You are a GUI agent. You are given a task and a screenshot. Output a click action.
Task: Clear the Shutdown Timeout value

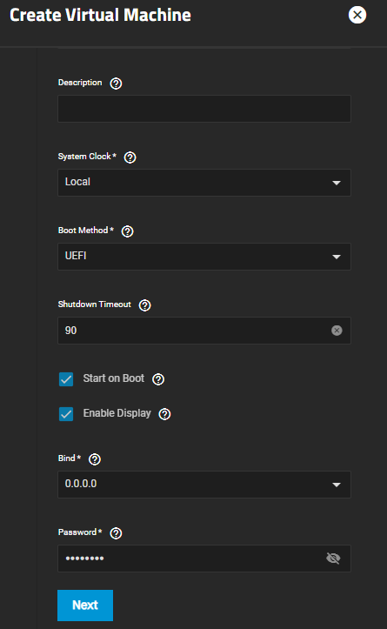pos(337,331)
